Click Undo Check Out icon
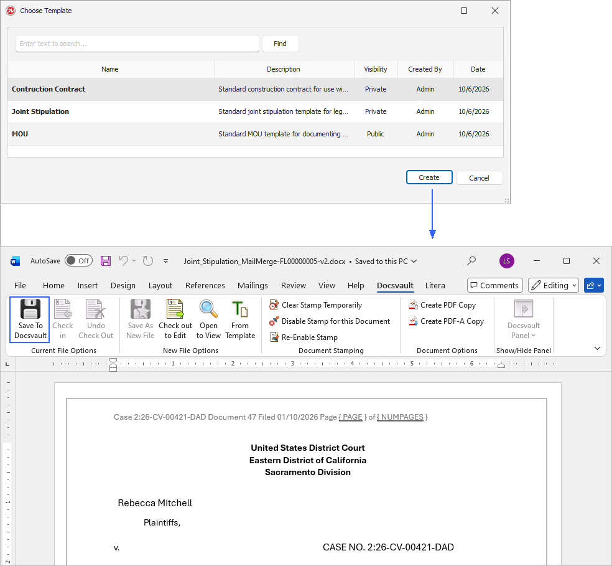The height and width of the screenshot is (566, 612). tap(96, 309)
